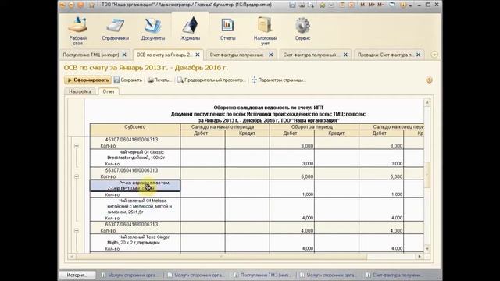Click the Сформировать button
500x281 pixels.
(87, 80)
